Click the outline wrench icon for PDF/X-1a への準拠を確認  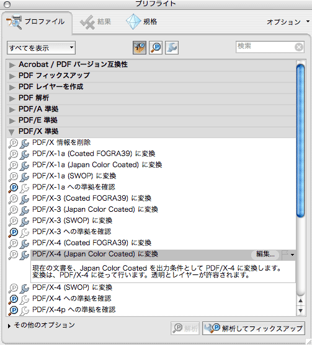coord(24,188)
